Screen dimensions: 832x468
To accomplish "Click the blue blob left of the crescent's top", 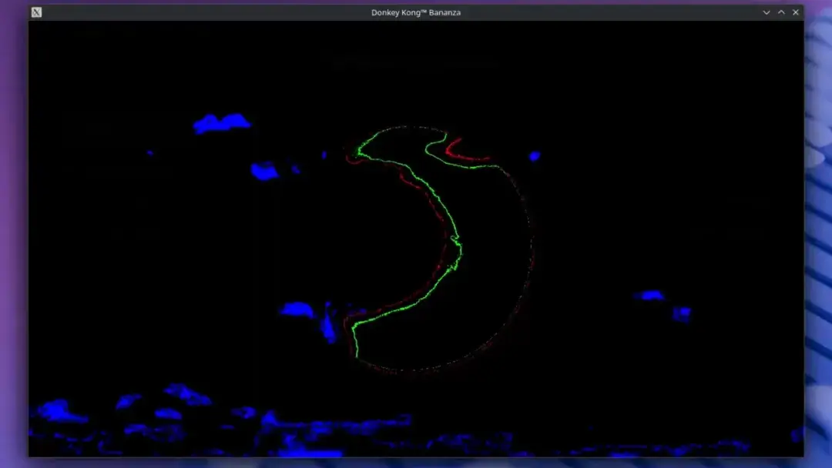I will (x=264, y=171).
